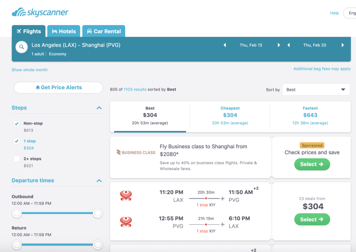Viewport: 356px width, 252px height.
Task: Click the car icon on Car Rental tab
Action: (89, 31)
